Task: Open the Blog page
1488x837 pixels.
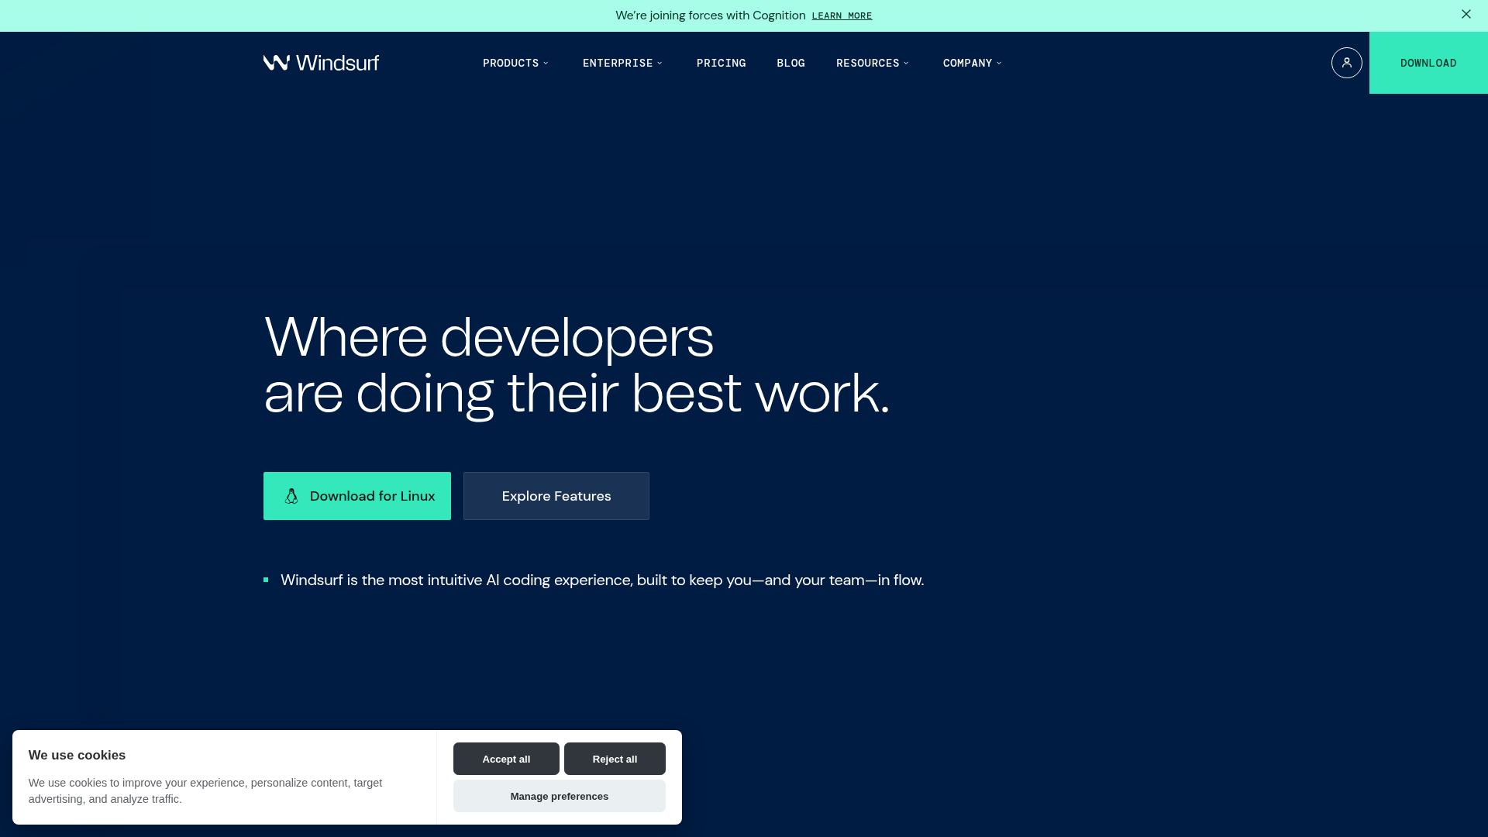Action: [790, 63]
